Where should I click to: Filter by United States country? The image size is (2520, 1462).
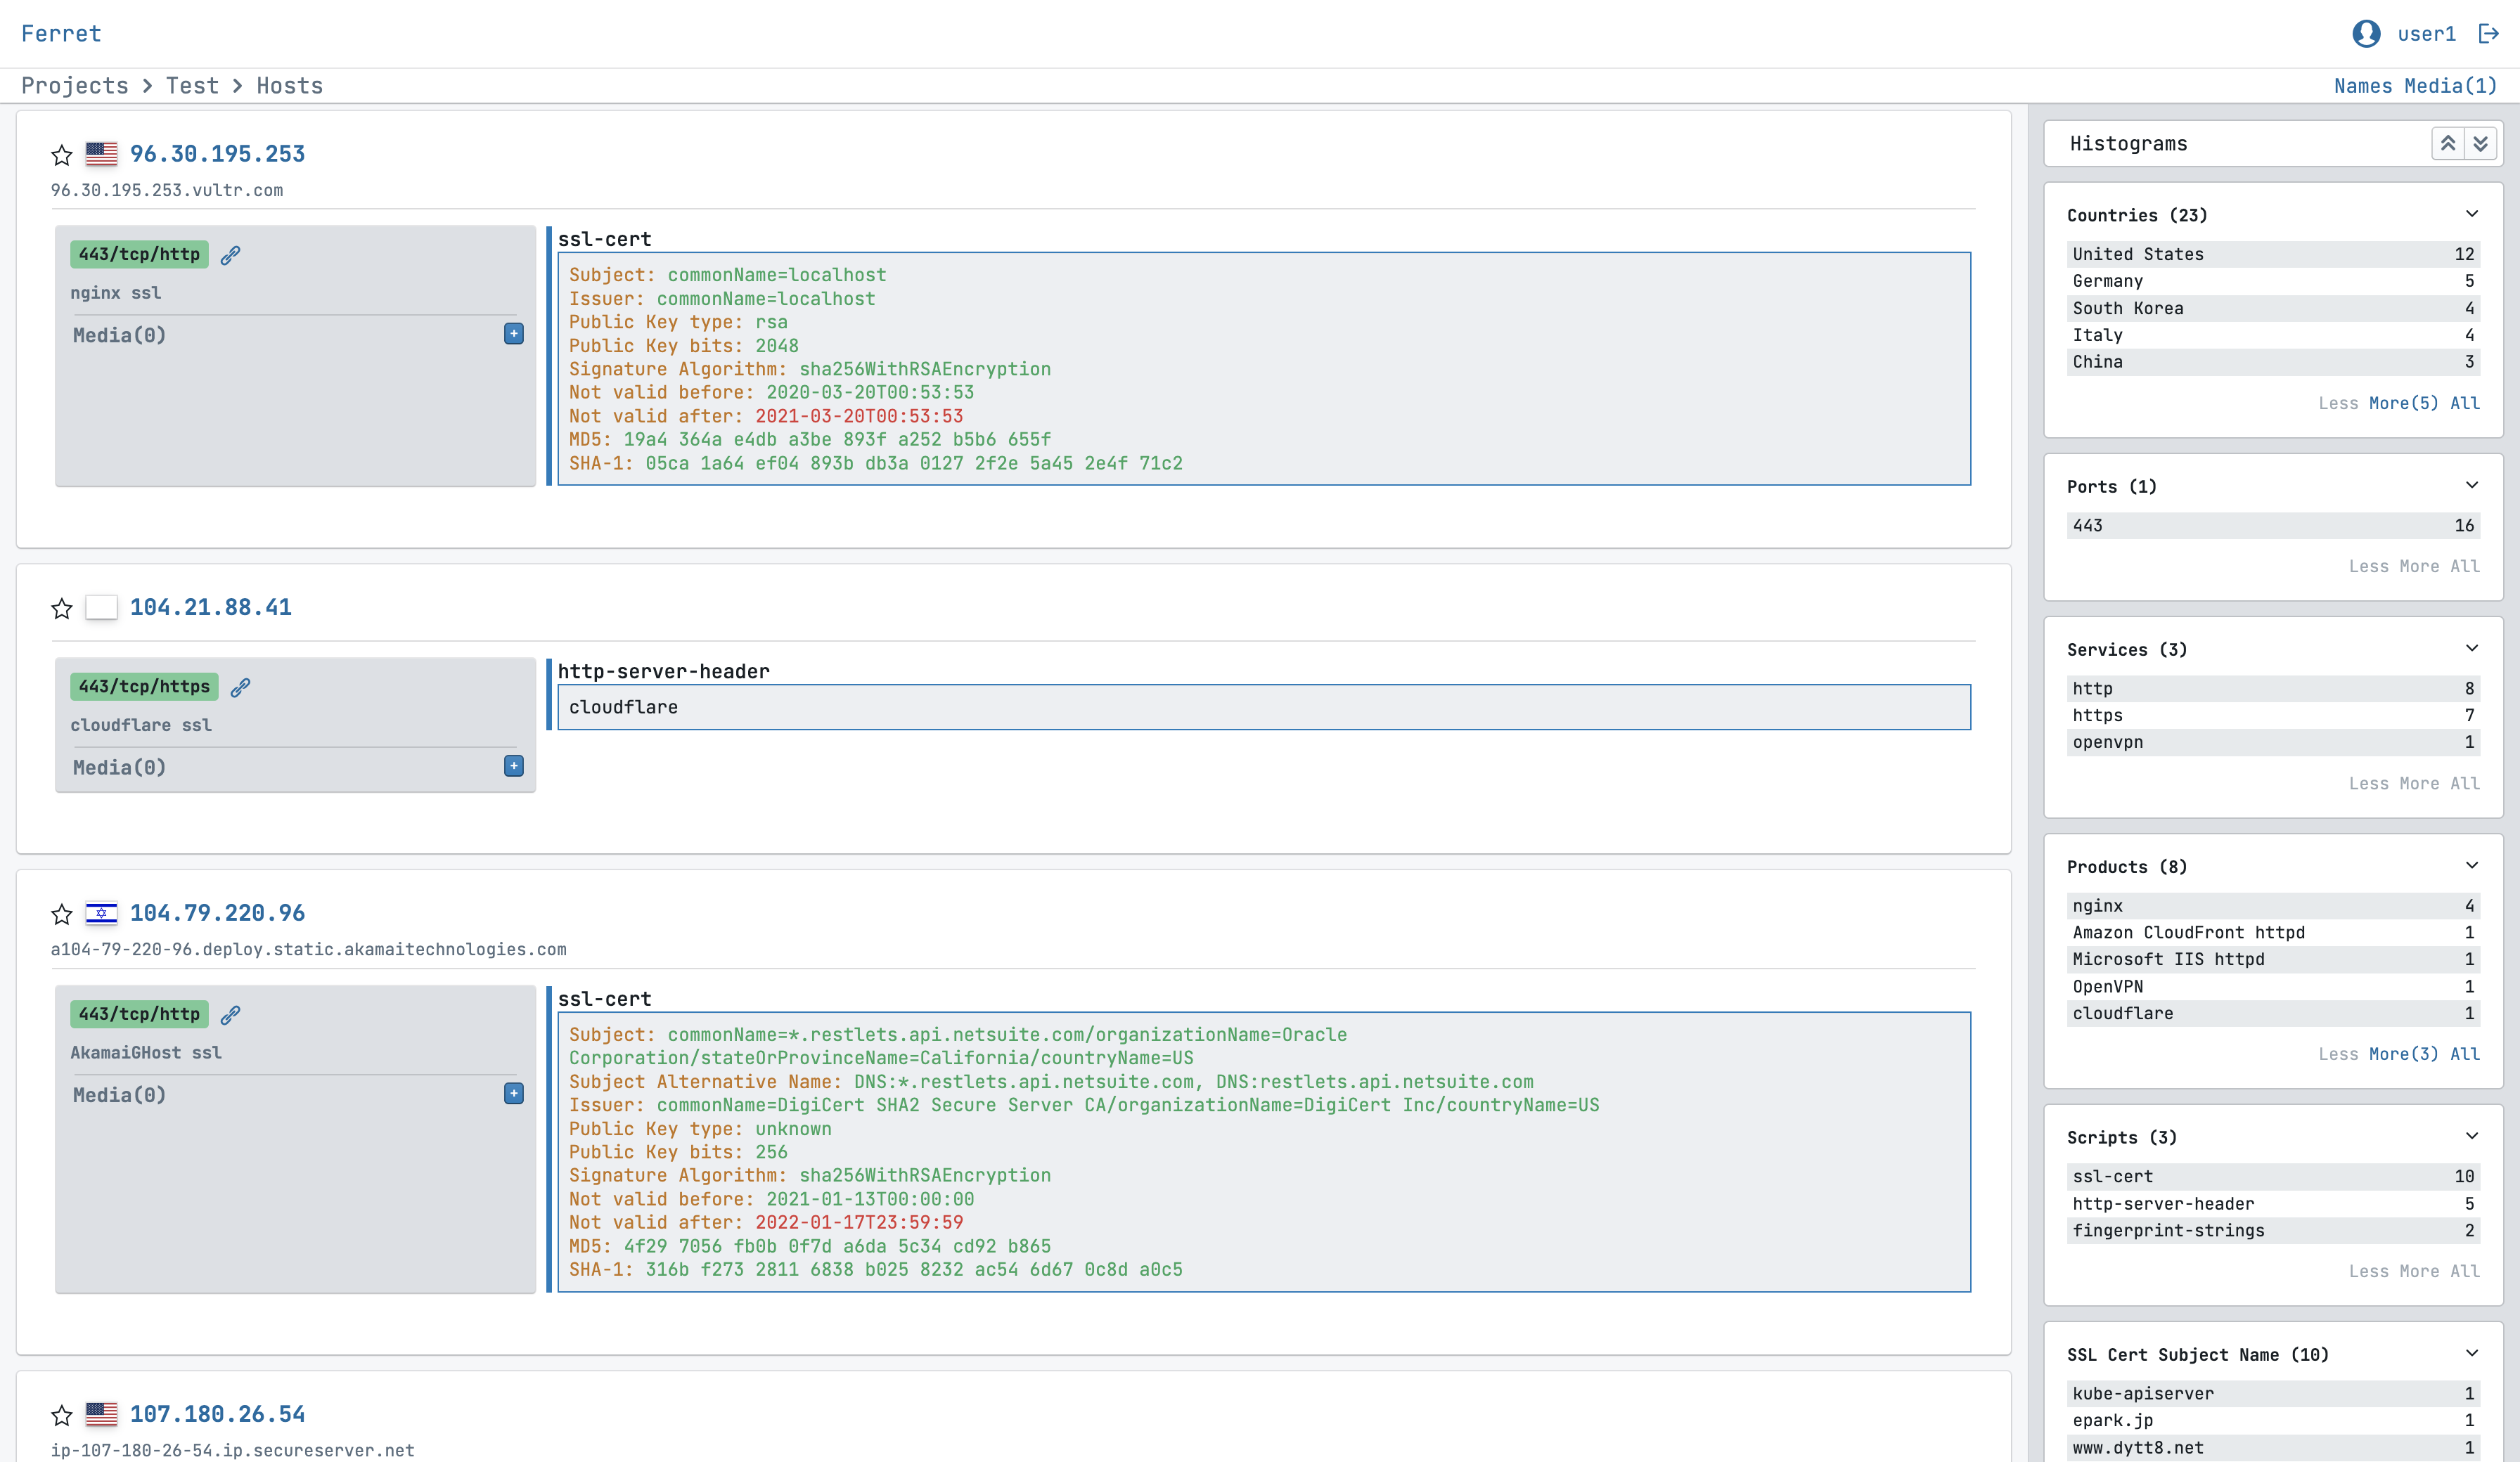point(2273,254)
